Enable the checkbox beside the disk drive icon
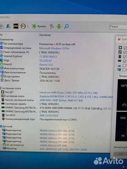This screenshot has width=127, height=169. click(x=124, y=65)
